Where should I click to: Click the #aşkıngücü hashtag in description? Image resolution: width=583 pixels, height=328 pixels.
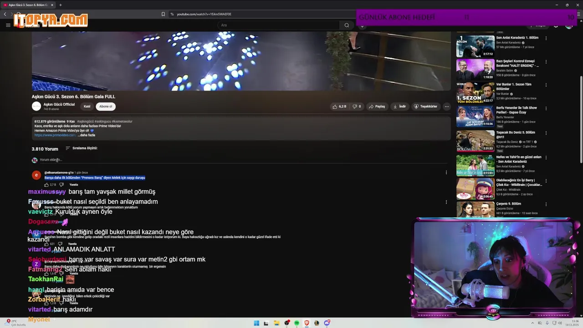coord(85,122)
